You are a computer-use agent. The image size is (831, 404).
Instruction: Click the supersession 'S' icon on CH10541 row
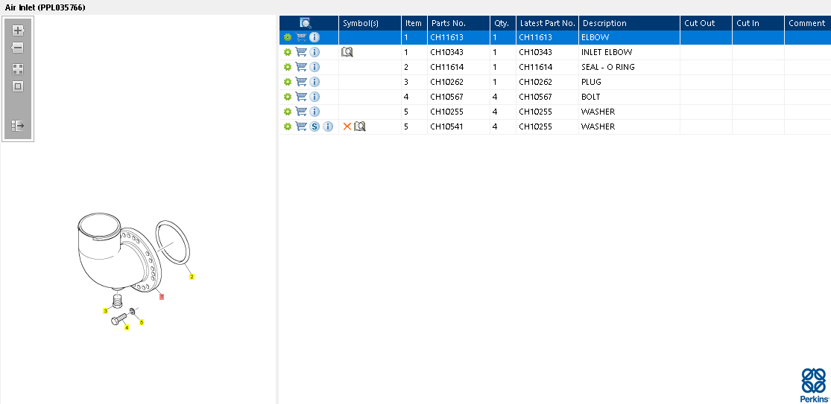pyautogui.click(x=315, y=126)
